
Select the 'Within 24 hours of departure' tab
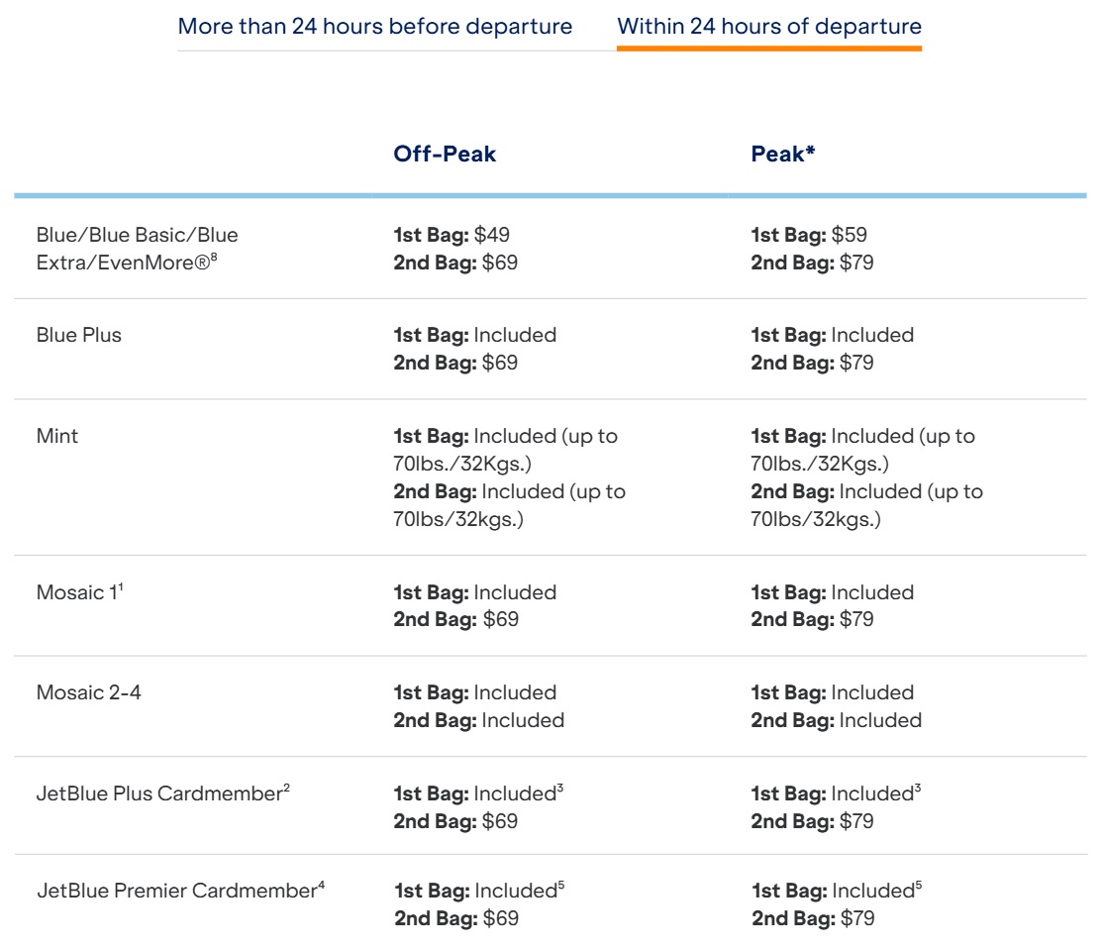click(x=769, y=28)
